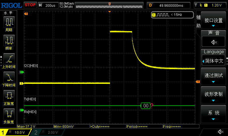
Task: Click the +Duty measurement readout
Action: coord(108,126)
